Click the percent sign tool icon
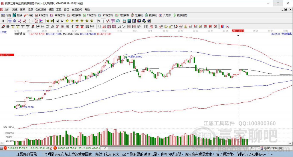Screen dimensions: 293x157 click(156, 26)
